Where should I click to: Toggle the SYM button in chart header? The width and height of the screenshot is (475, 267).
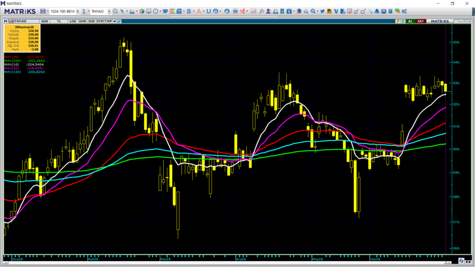click(x=100, y=21)
